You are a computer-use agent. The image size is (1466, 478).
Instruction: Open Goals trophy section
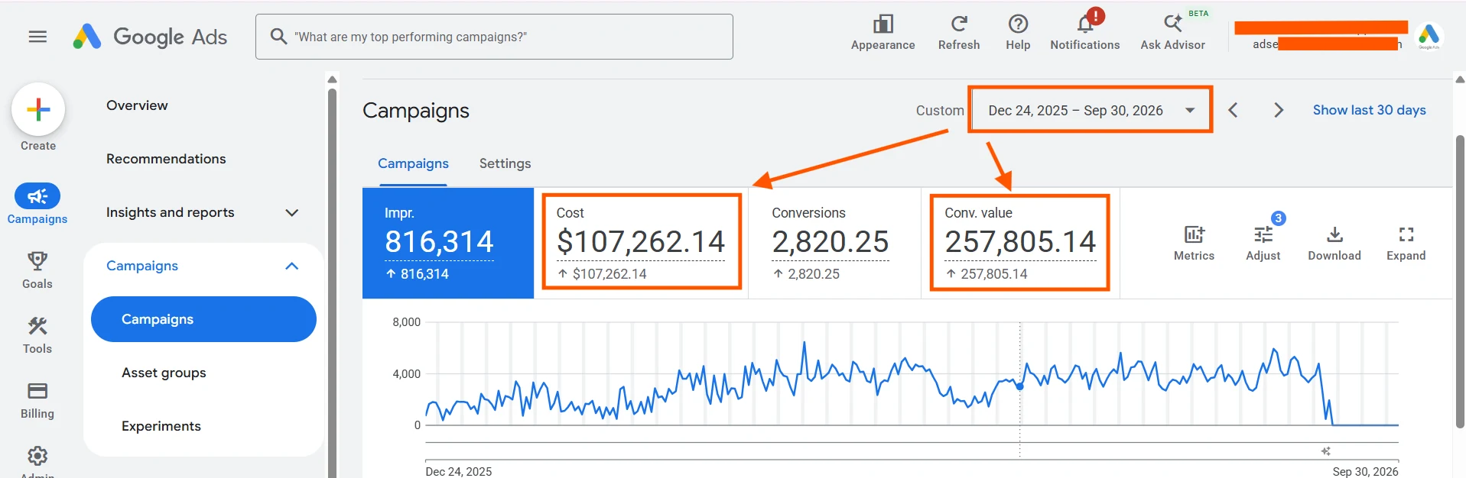click(37, 270)
